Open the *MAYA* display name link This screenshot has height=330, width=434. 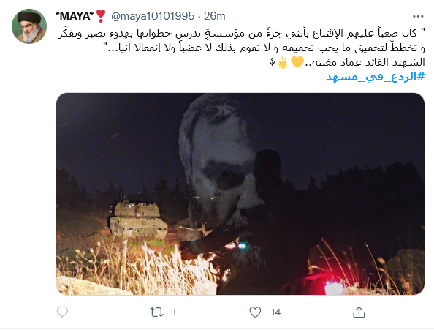point(75,16)
